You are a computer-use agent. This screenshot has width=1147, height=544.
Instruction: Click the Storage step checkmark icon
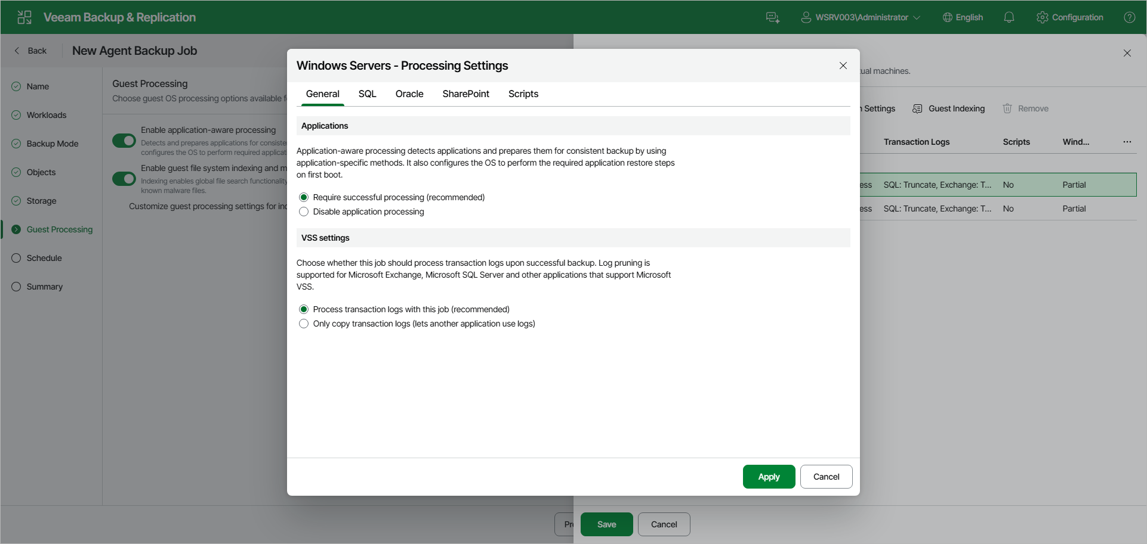[x=16, y=201]
